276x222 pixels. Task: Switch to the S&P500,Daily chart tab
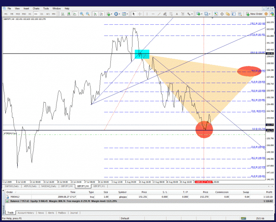point(11,186)
